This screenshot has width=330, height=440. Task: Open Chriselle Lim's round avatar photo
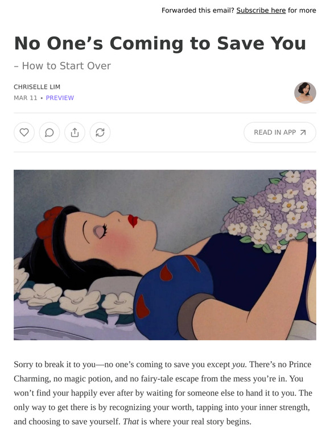tap(305, 93)
